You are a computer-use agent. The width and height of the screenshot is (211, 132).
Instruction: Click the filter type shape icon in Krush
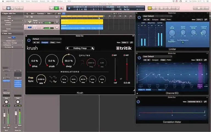tap(82, 63)
